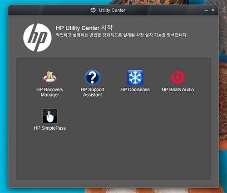
Task: Click the "HP Utility Center 시작" heading
Action: tap(84, 28)
